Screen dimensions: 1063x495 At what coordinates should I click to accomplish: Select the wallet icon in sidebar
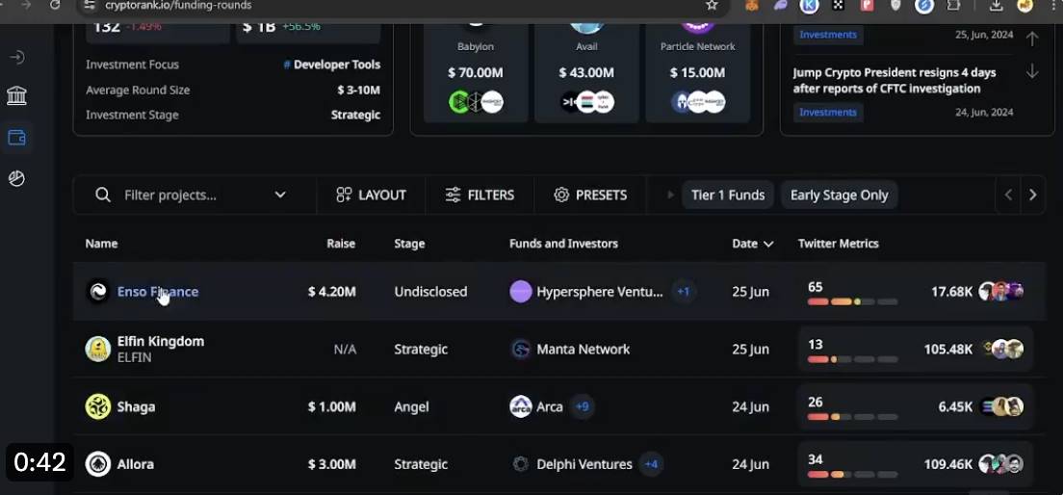click(16, 138)
